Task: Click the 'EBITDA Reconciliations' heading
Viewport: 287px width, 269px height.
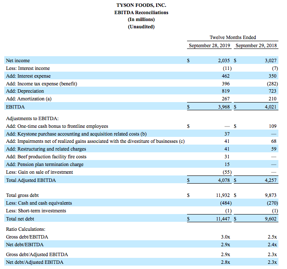Action: tap(141, 12)
